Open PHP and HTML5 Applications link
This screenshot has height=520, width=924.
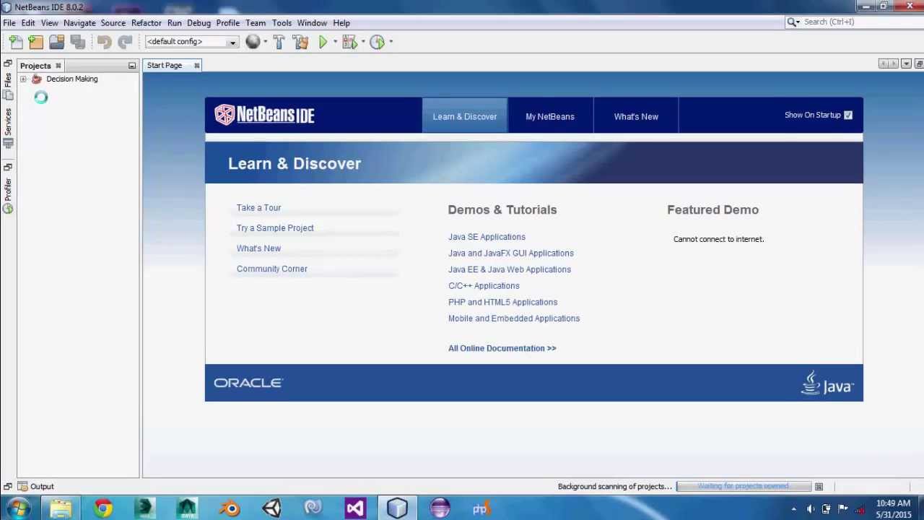[502, 302]
